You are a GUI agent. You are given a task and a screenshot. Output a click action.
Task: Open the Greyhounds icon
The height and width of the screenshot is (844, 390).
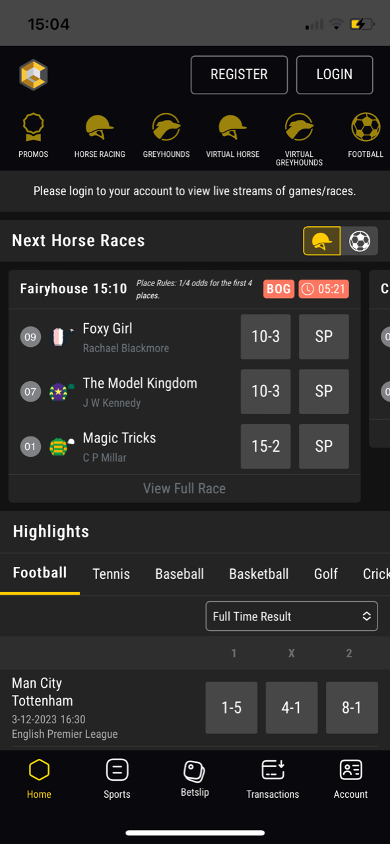click(x=166, y=127)
